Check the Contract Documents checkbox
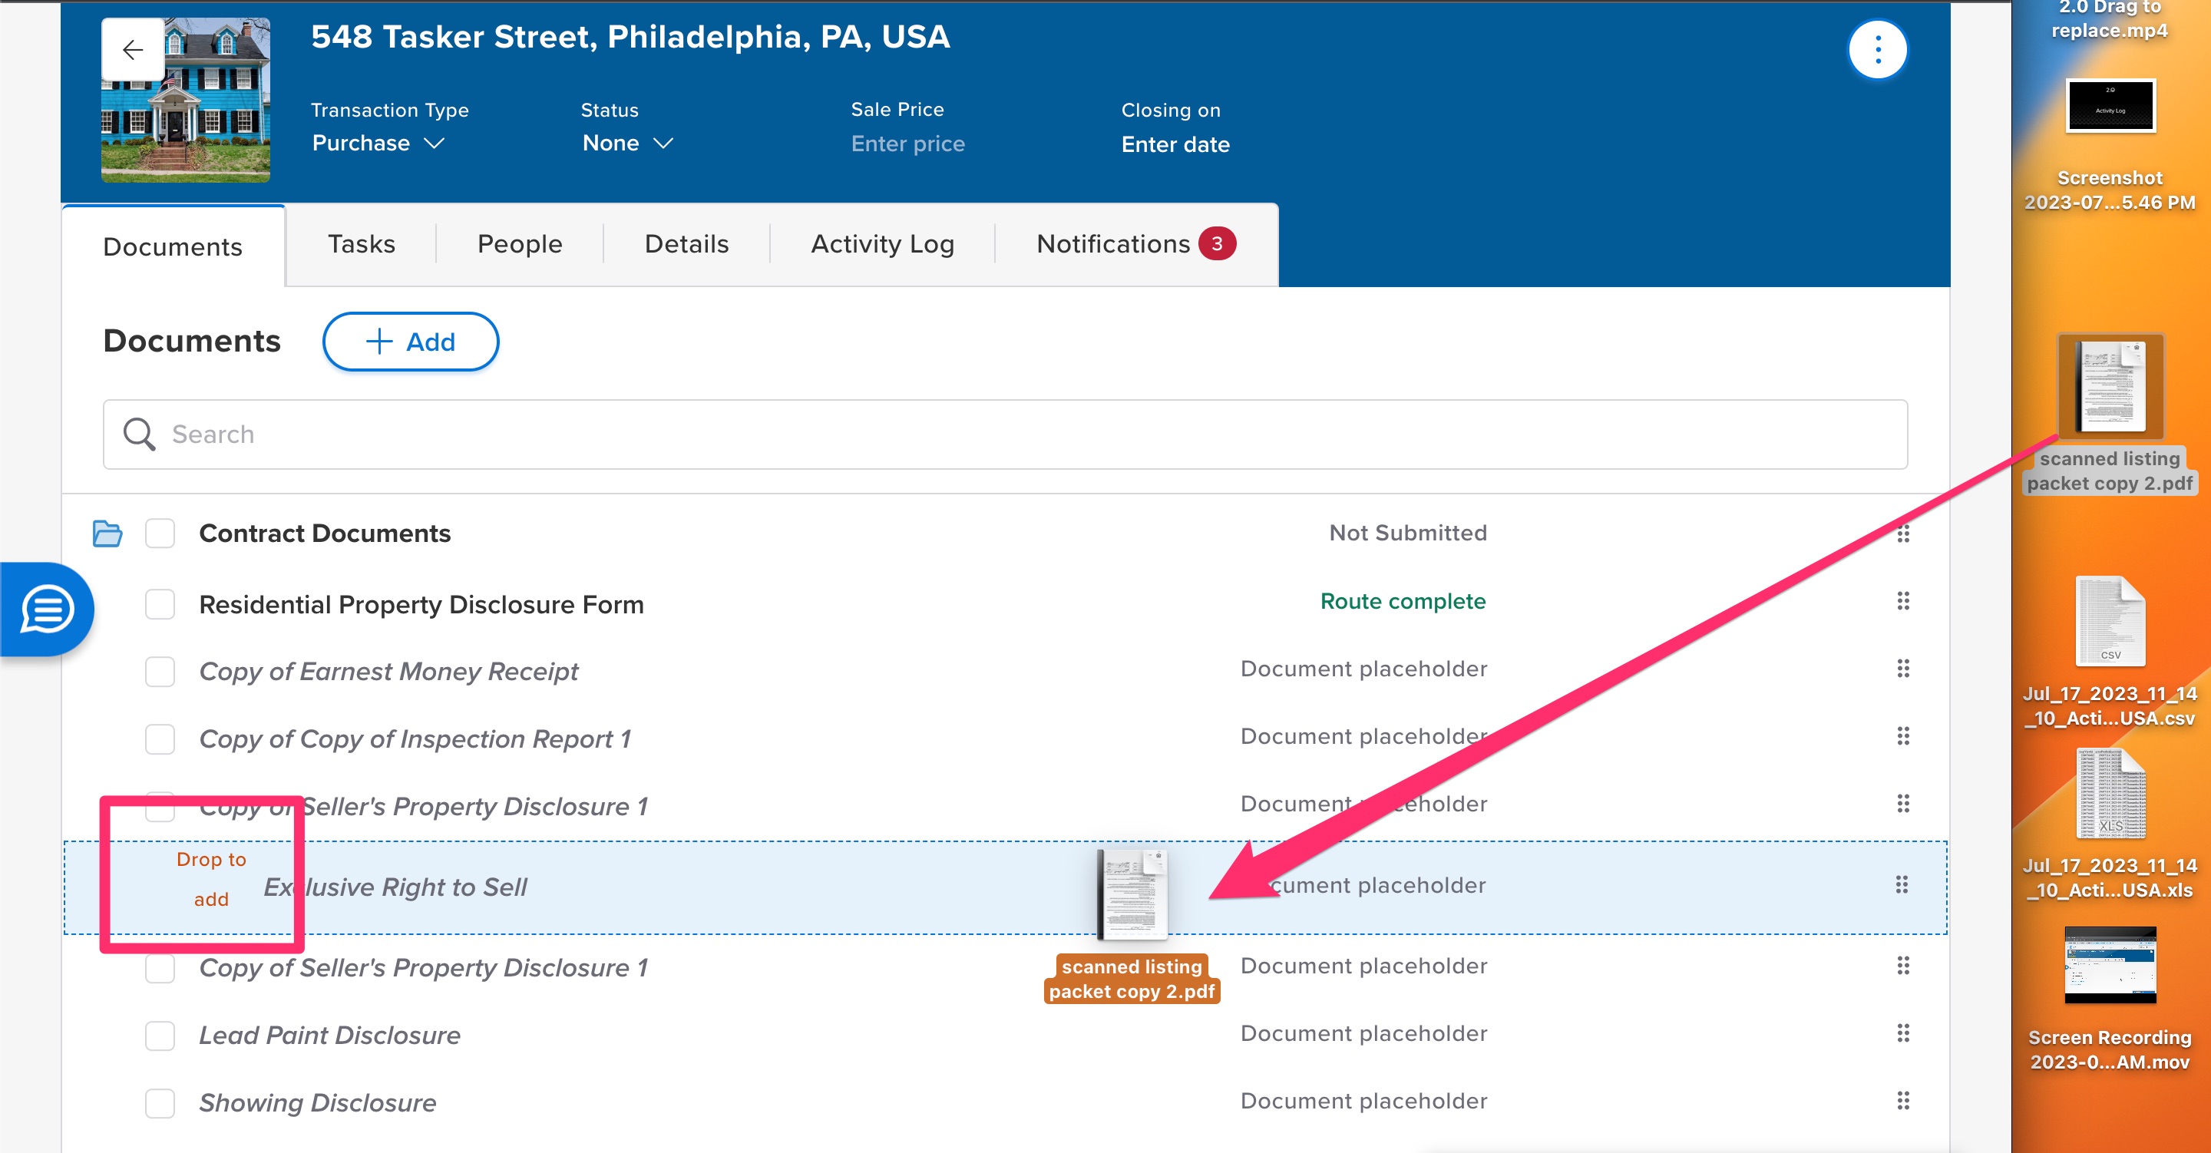Screen dimensions: 2211x1153 (160, 534)
